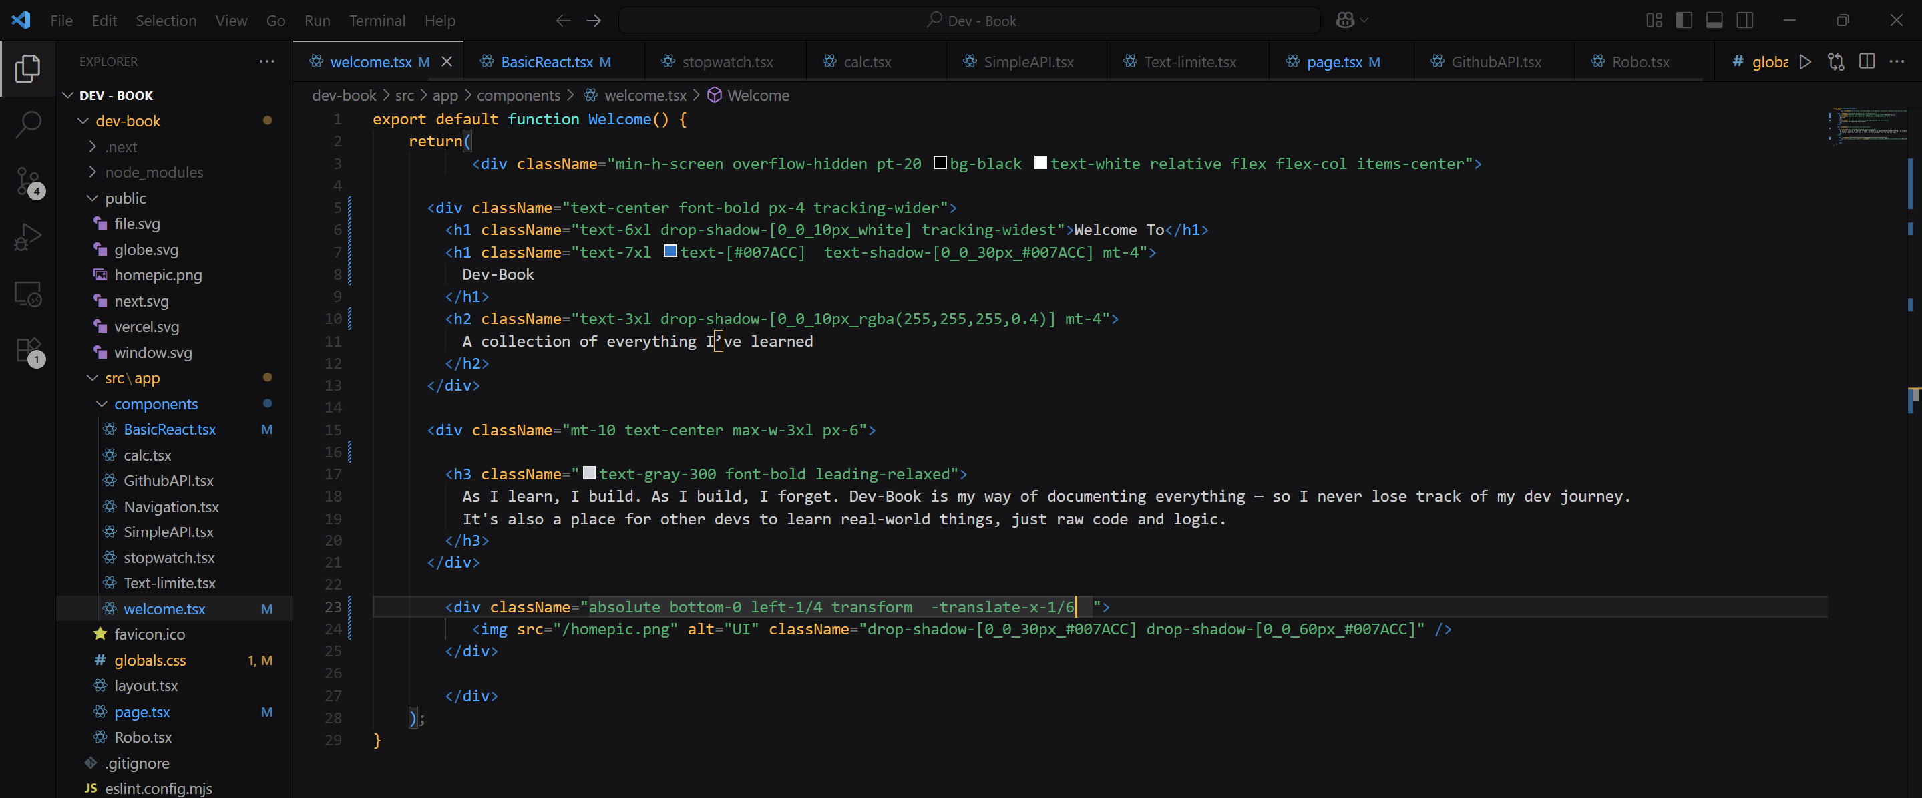Select components in the breadcrumb path

click(518, 95)
